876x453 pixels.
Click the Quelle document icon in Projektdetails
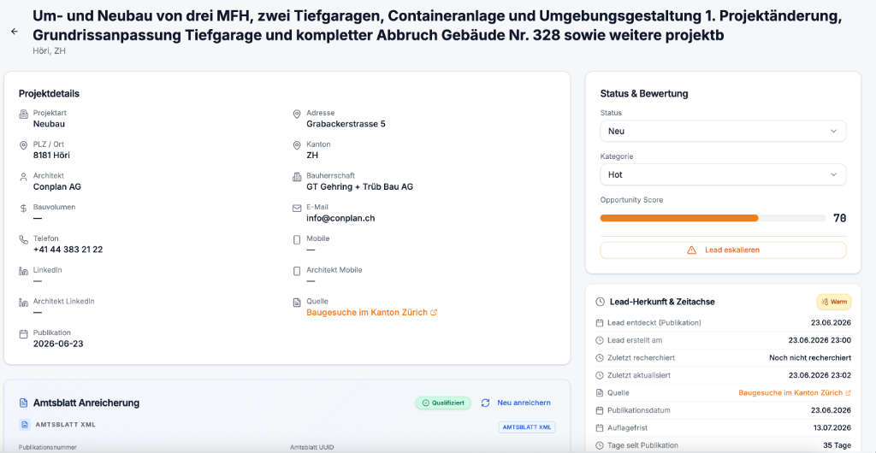pyautogui.click(x=297, y=303)
